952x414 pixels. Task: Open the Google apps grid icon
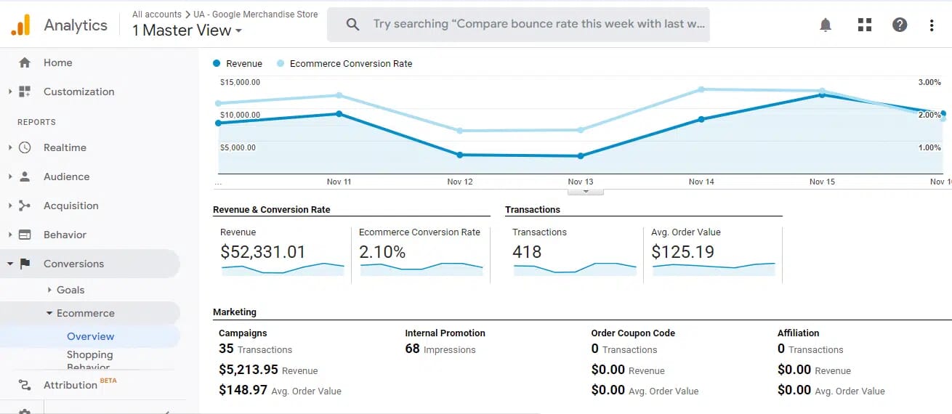(x=864, y=25)
